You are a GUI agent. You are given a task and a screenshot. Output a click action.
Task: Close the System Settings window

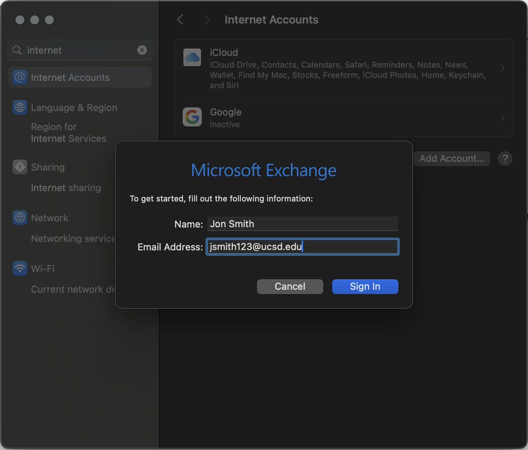coord(20,20)
